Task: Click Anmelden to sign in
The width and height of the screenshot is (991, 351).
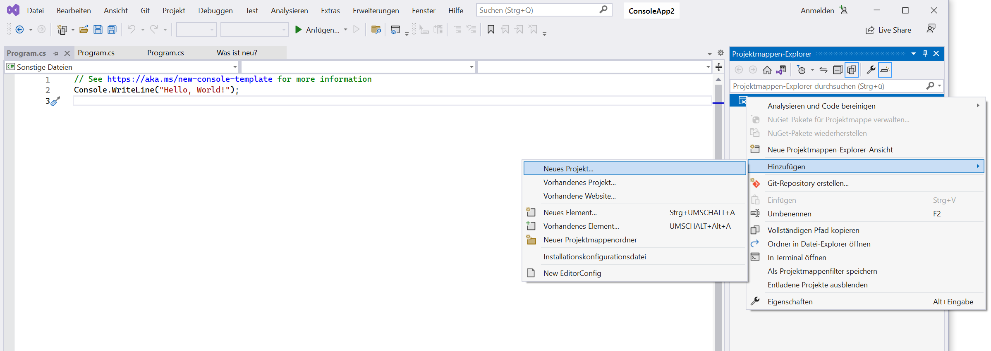Action: (817, 10)
